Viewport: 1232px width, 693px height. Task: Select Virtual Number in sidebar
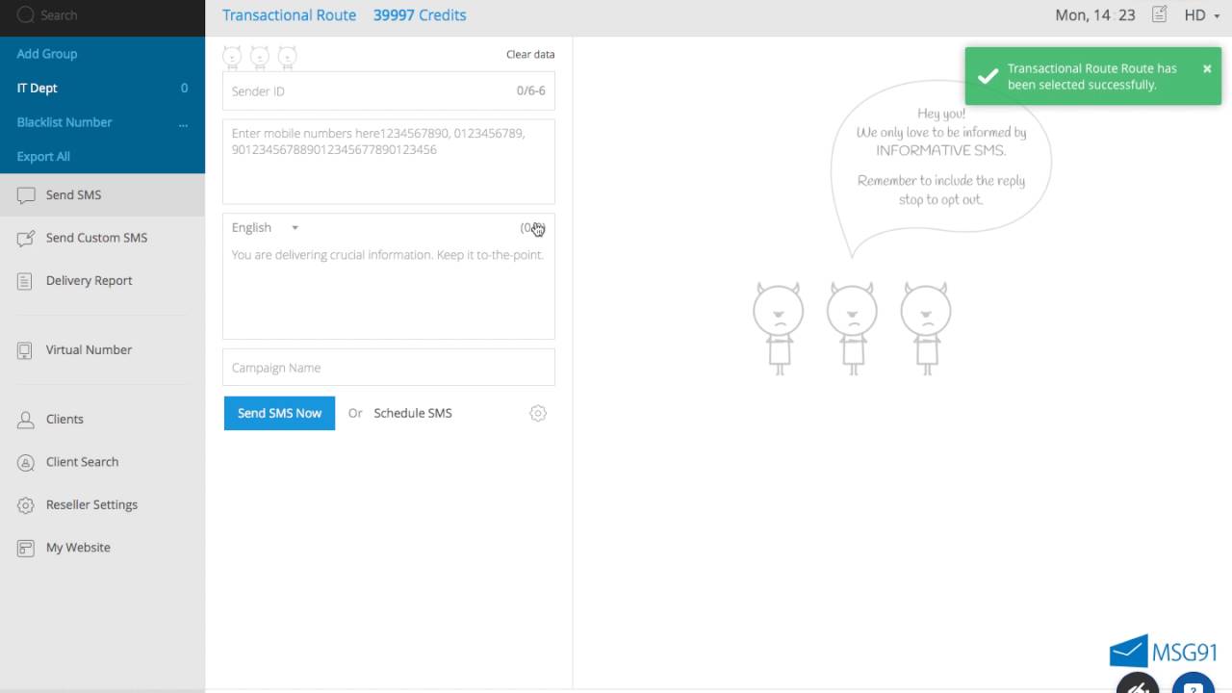[x=102, y=350]
